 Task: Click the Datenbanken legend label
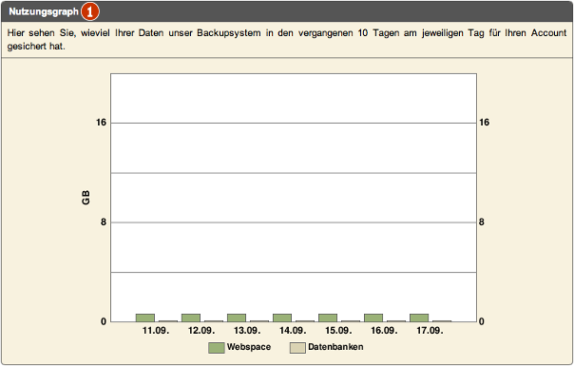coord(335,347)
